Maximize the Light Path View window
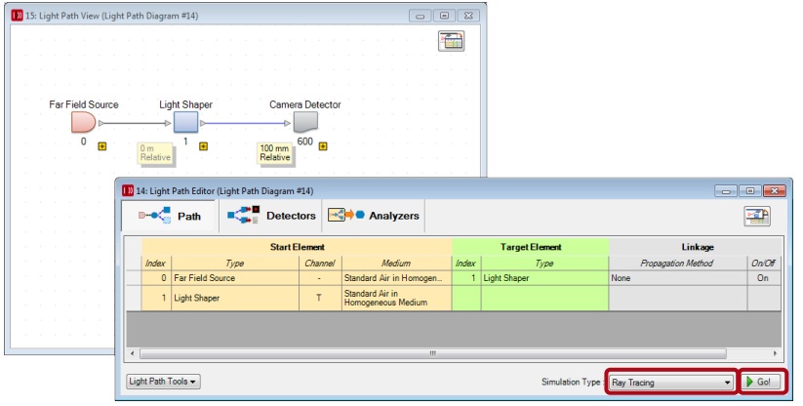 tap(445, 16)
